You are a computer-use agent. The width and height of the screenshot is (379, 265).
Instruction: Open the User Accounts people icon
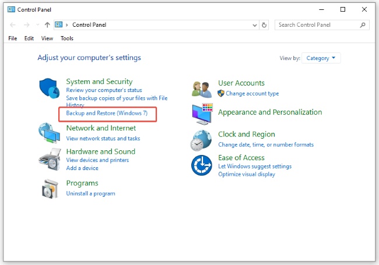tap(202, 89)
